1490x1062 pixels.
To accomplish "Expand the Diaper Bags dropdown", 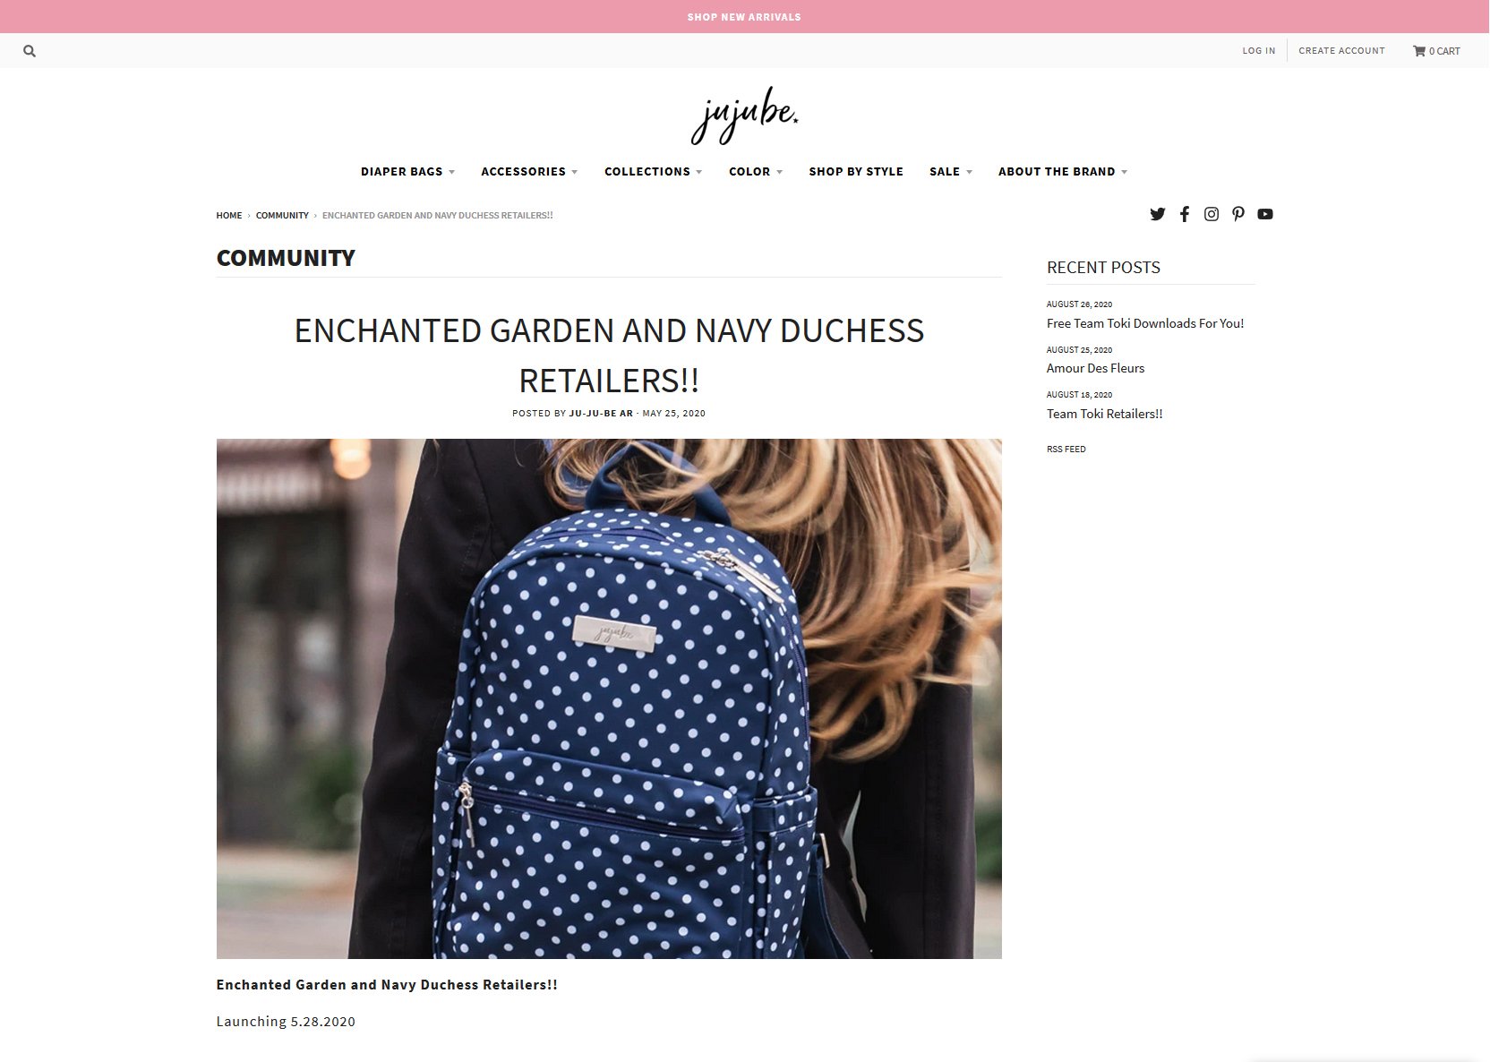I will click(408, 172).
